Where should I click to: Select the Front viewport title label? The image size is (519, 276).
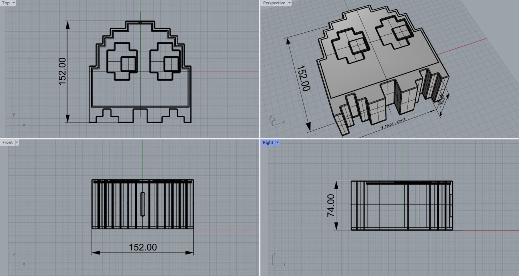(x=8, y=142)
